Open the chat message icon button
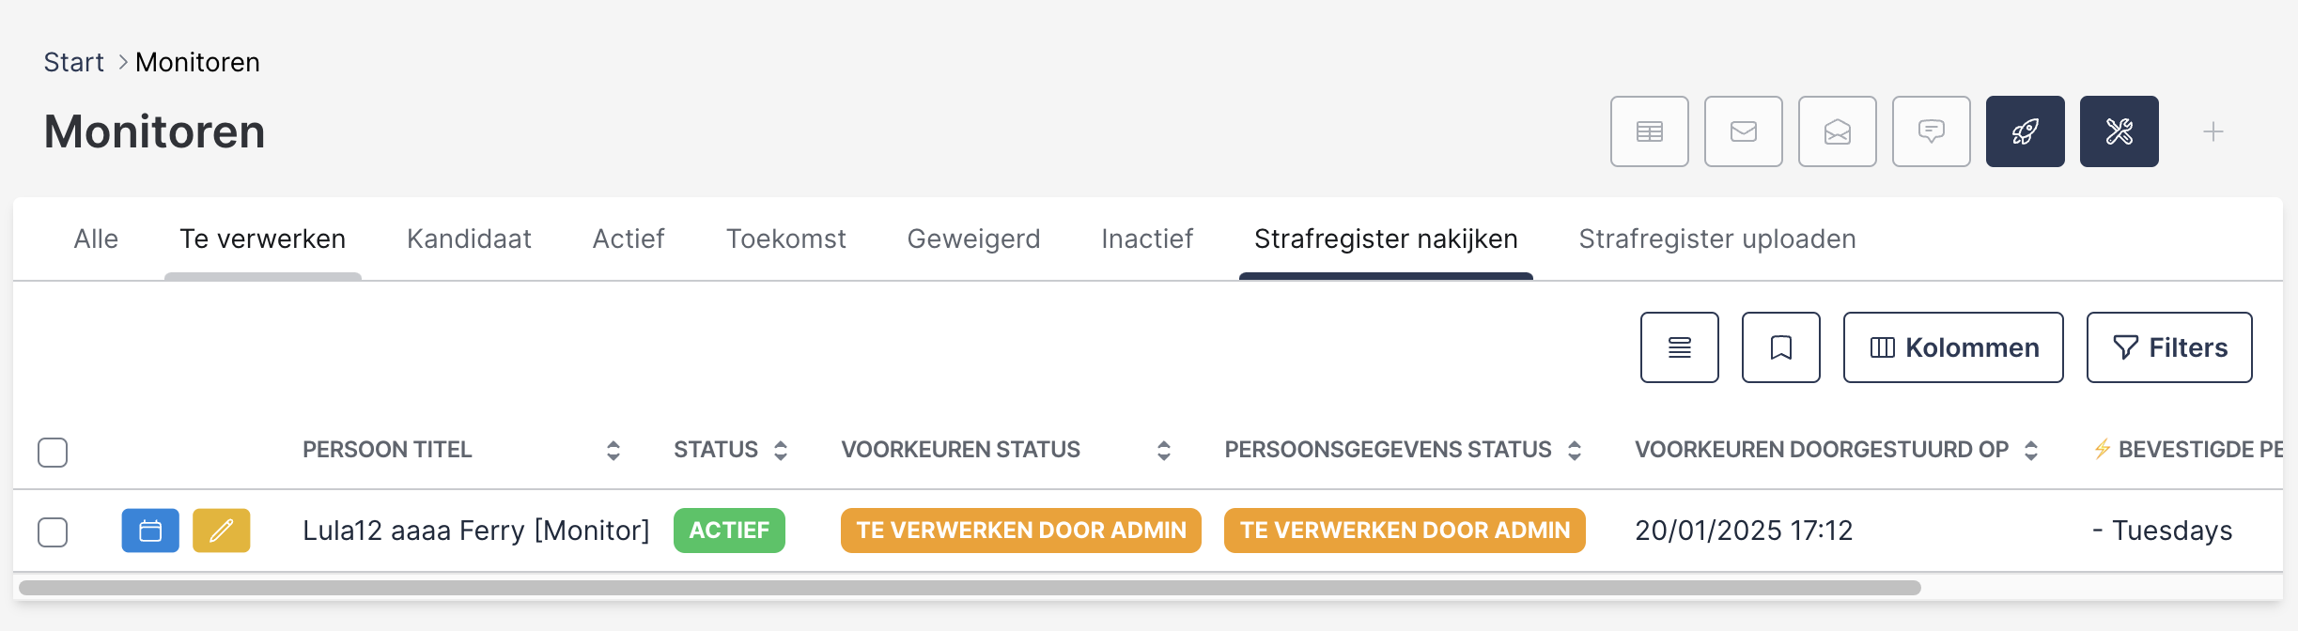 [x=1931, y=131]
